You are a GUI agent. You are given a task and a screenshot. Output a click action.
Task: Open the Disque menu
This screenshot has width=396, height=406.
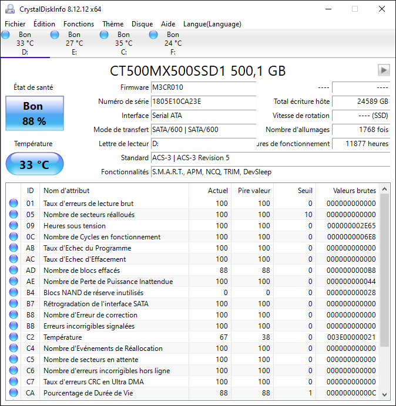pyautogui.click(x=142, y=24)
